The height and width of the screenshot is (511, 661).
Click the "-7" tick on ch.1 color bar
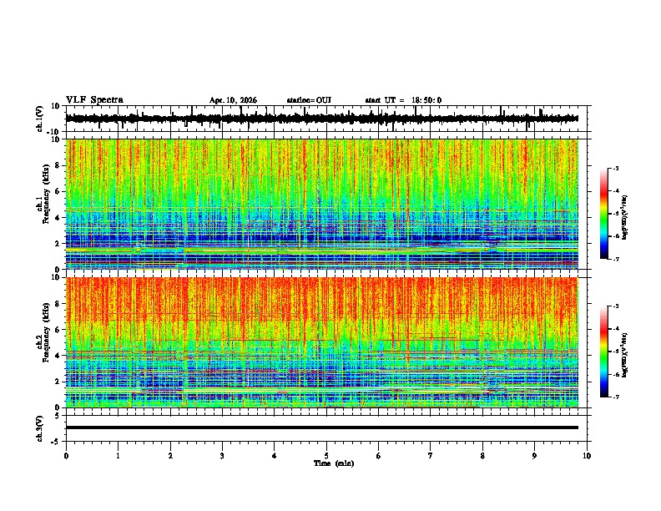615,259
